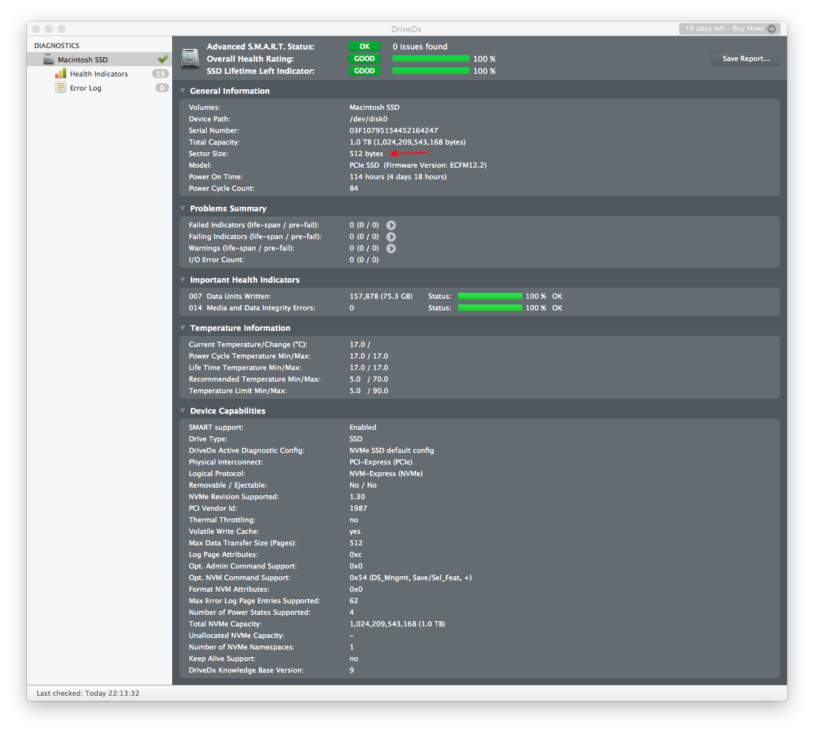Click the Log Page Attributes 0xc value

tap(356, 554)
